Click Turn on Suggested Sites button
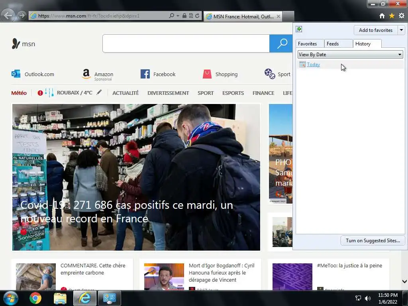The image size is (408, 306). (373, 241)
